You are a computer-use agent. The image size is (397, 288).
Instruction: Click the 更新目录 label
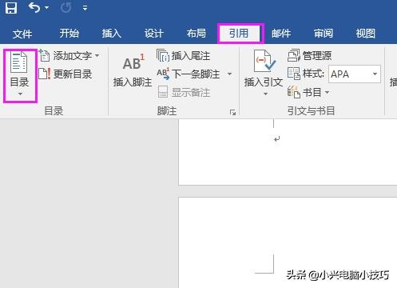73,74
